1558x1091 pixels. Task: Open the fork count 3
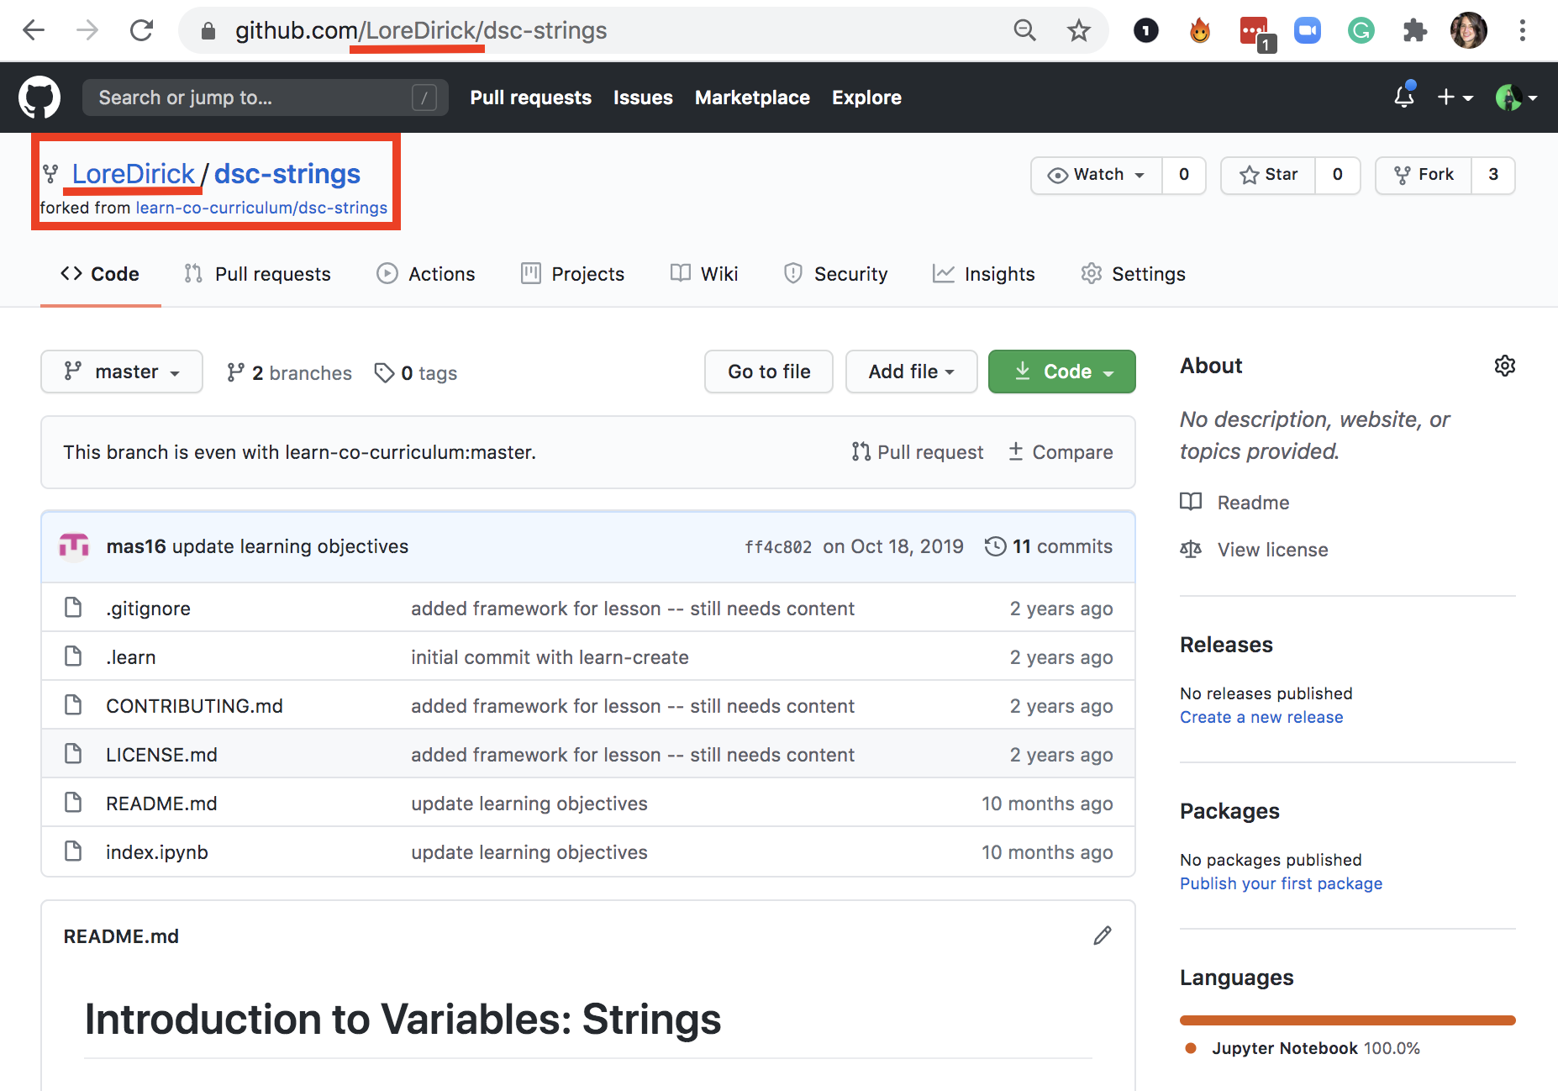1493,175
